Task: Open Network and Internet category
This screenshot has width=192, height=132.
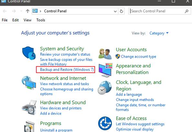Action: [63, 78]
